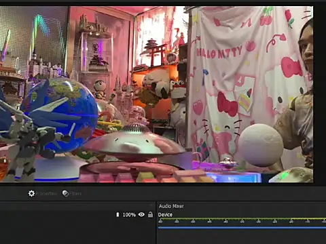Image resolution: width=326 pixels, height=244 pixels.
Task: Click the camera preview canvas
Action: [156, 94]
